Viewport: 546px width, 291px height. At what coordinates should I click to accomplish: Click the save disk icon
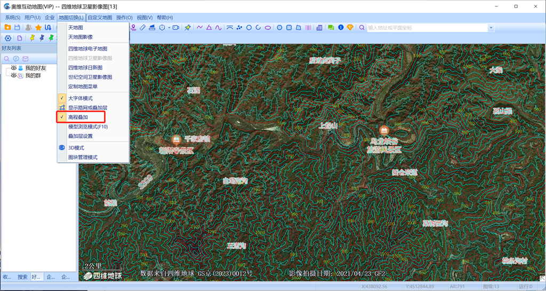[17, 28]
